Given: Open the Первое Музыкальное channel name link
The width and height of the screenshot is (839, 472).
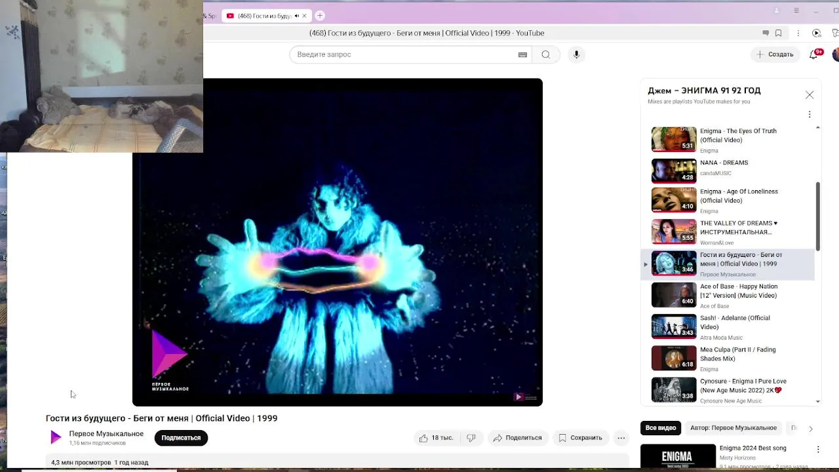Looking at the screenshot, I should pyautogui.click(x=106, y=434).
